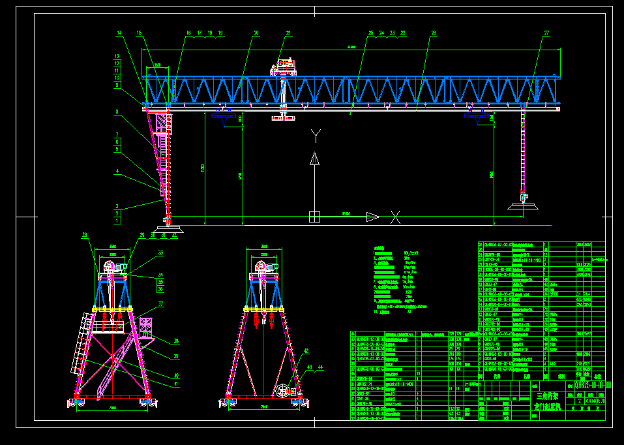This screenshot has width=624, height=445.
Task: Select the trolley on top of the truss girder
Action: [284, 67]
